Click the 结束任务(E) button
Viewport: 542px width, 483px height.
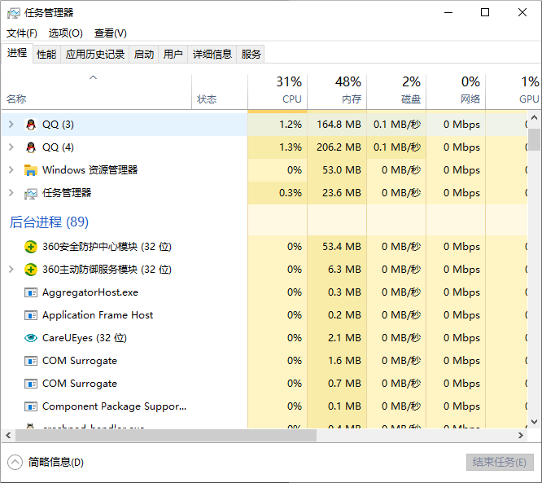(500, 463)
